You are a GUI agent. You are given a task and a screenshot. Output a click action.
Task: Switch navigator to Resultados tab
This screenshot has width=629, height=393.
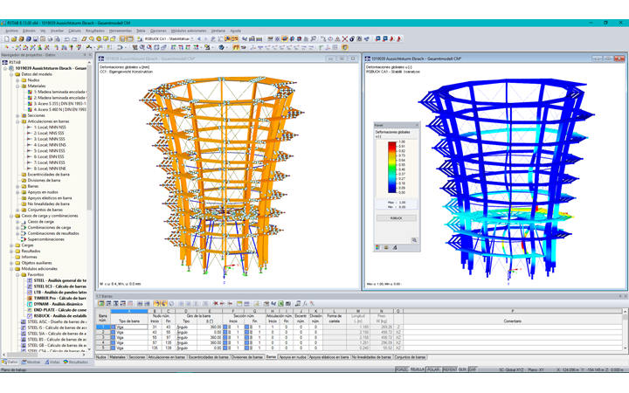click(76, 362)
